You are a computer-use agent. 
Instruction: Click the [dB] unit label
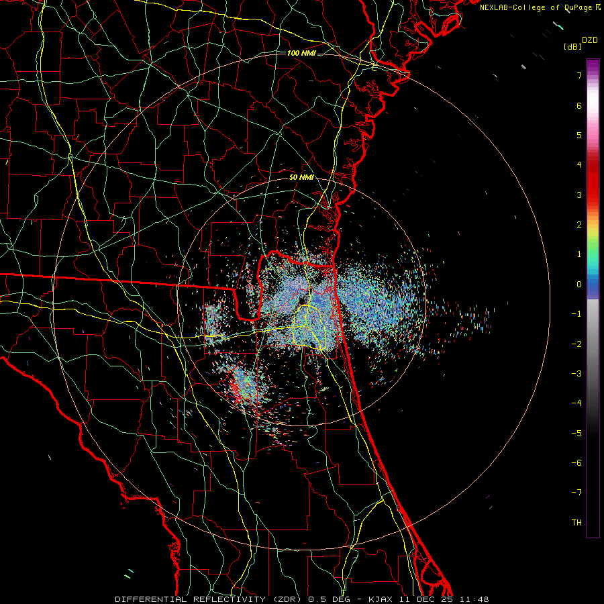pos(573,46)
